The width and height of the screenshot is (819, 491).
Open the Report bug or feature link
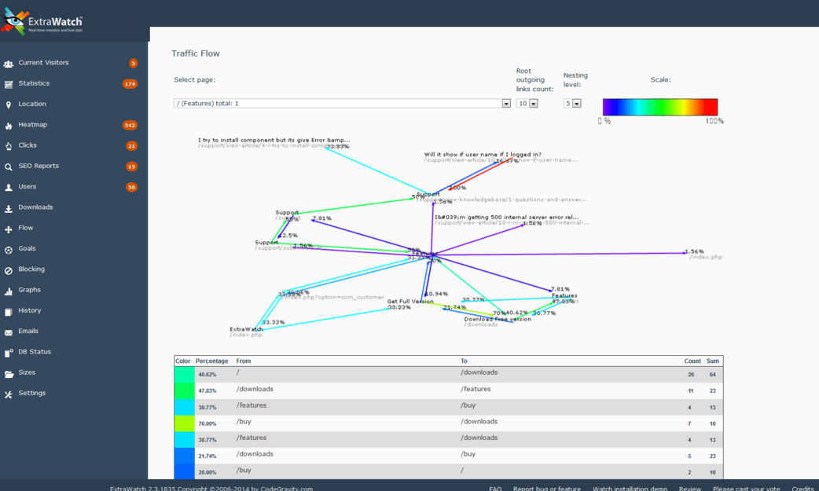click(547, 488)
